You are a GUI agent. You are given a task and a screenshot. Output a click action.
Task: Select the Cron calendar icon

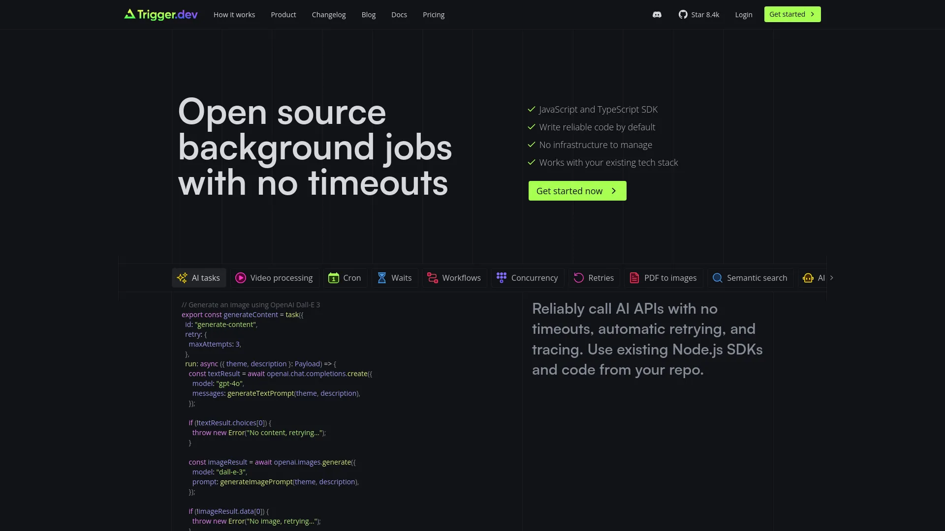click(334, 278)
